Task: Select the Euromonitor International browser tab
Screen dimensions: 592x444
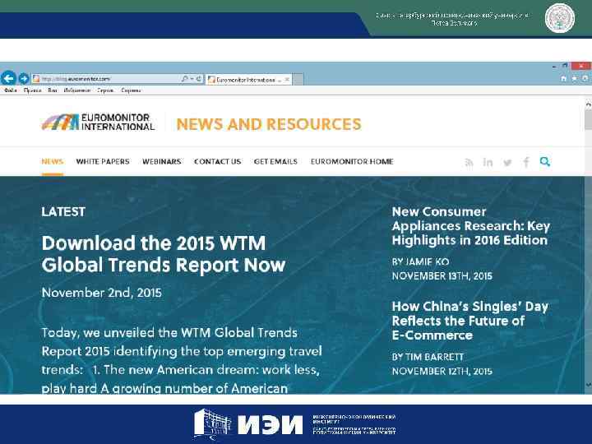Action: [x=248, y=79]
